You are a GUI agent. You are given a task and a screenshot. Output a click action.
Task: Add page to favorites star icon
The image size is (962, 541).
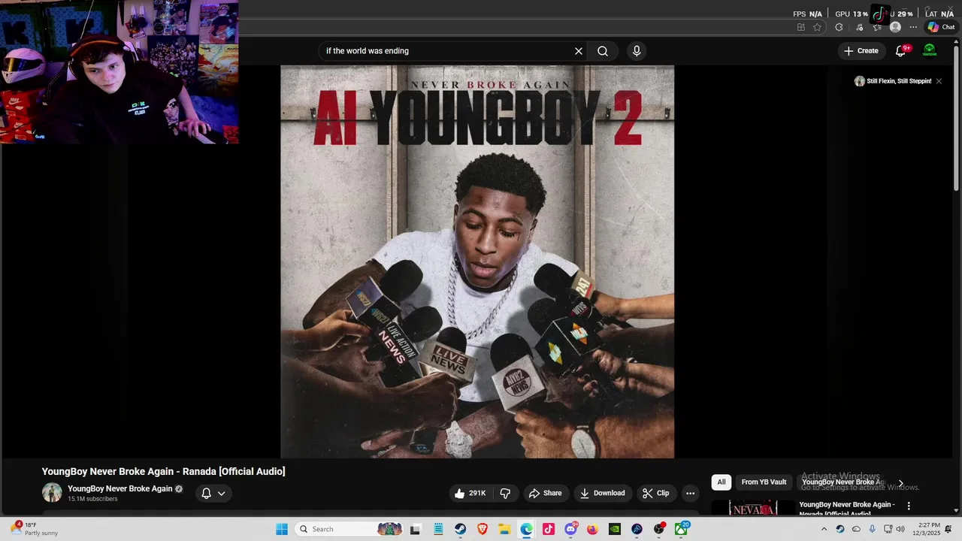click(x=817, y=27)
